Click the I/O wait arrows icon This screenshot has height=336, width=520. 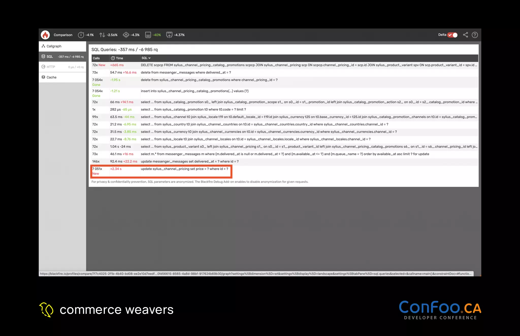pyautogui.click(x=102, y=35)
